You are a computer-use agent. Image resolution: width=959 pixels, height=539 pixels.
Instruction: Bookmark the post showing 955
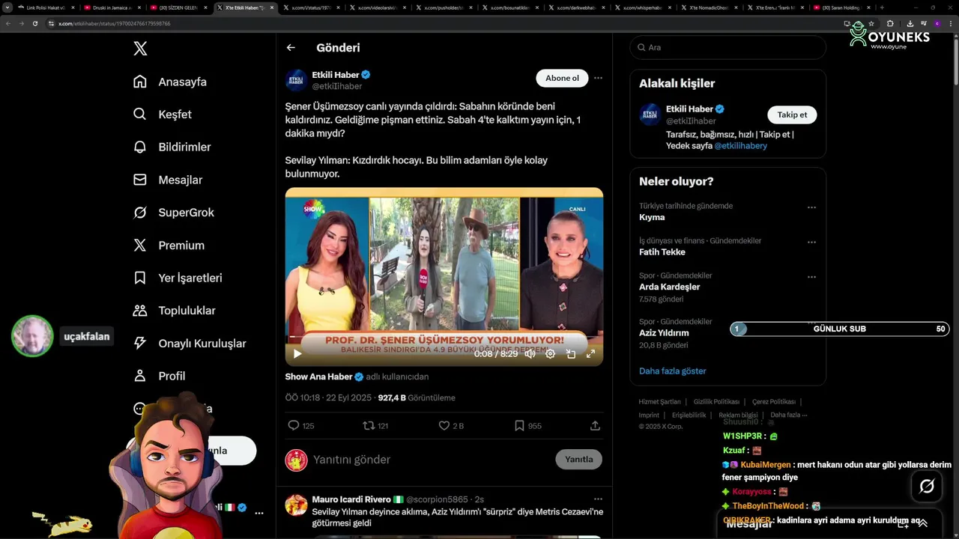pos(519,425)
